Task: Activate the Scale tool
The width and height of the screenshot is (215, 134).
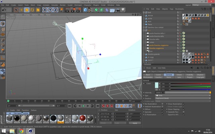Action: pyautogui.click(x=27, y=10)
